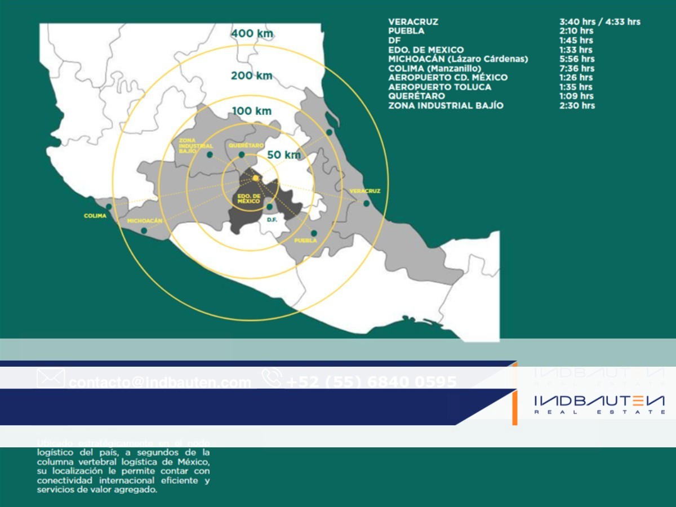The height and width of the screenshot is (507, 676).
Task: Click 'VERACRUZ' in the travel-time list
Action: (x=413, y=22)
